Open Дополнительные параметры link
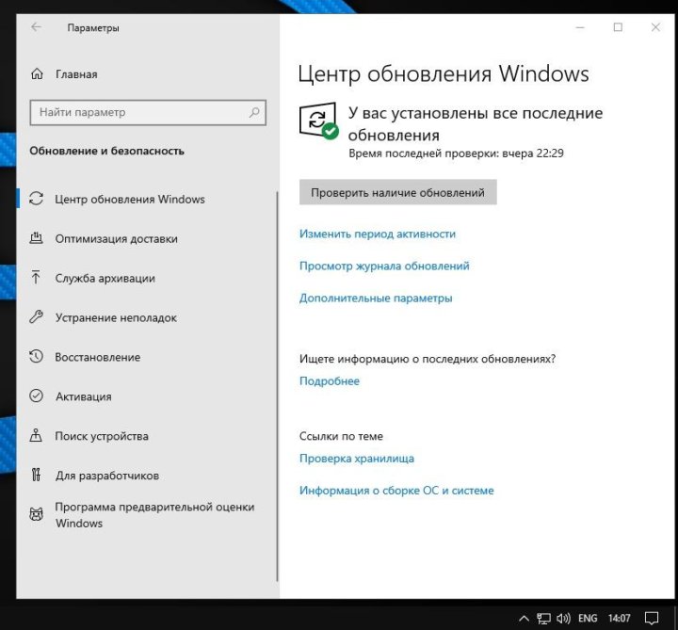Viewport: 678px width, 630px height. coord(376,298)
